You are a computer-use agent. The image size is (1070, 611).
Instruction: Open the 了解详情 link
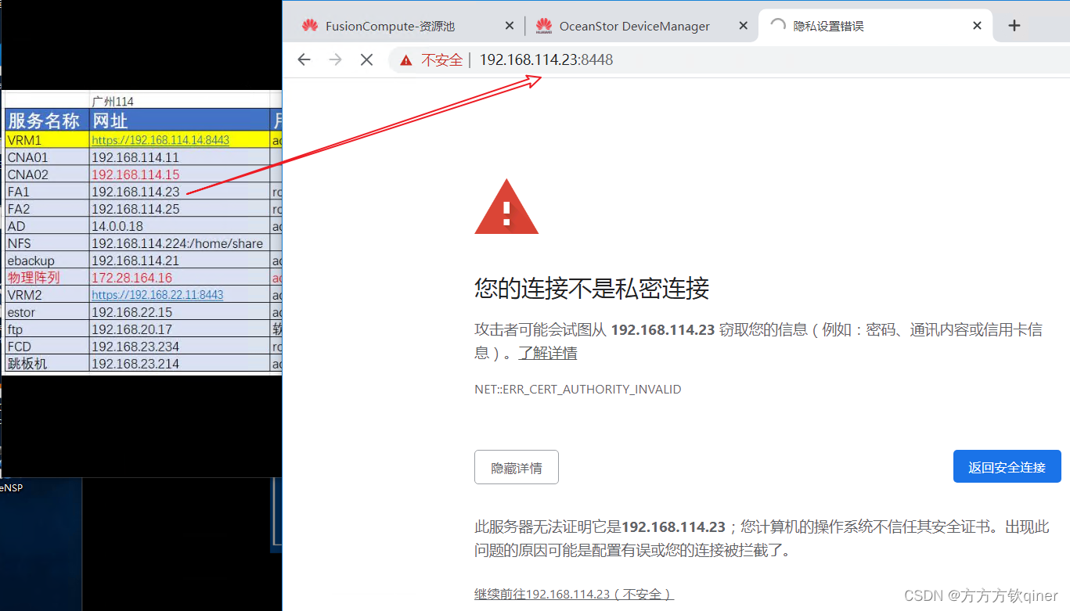point(548,353)
